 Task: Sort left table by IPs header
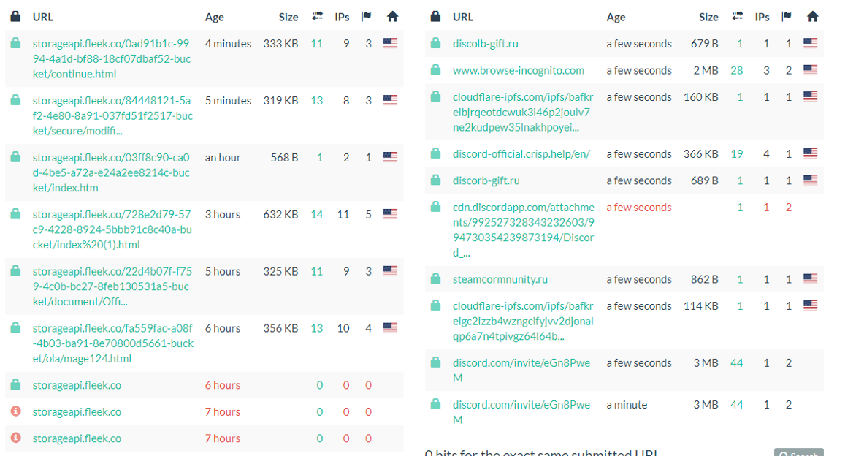click(342, 17)
